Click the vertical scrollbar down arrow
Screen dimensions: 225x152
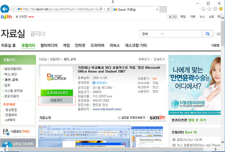point(223,142)
